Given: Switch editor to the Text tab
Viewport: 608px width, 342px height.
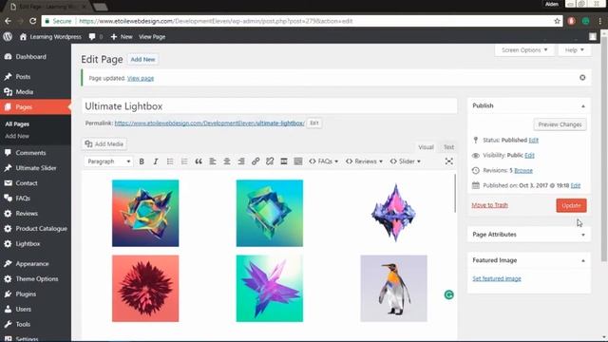Looking at the screenshot, I should 448,147.
